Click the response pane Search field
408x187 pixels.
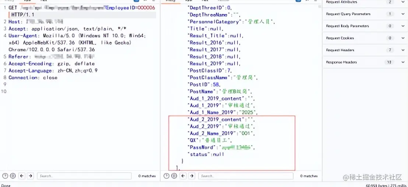point(246,176)
